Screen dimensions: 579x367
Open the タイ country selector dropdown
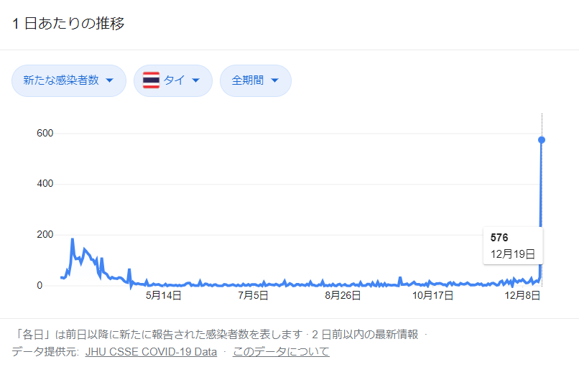tap(172, 80)
